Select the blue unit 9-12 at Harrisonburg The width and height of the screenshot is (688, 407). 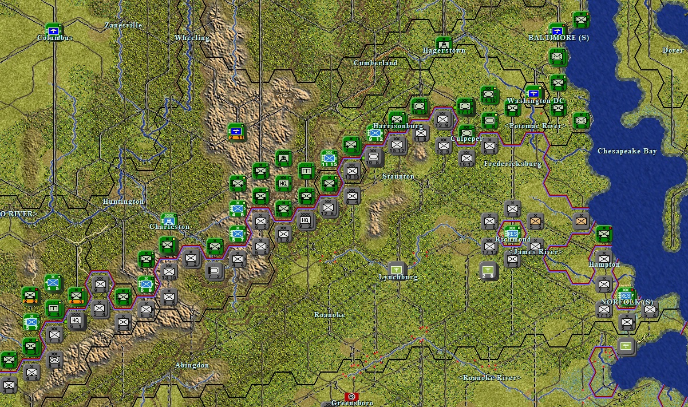click(x=375, y=134)
